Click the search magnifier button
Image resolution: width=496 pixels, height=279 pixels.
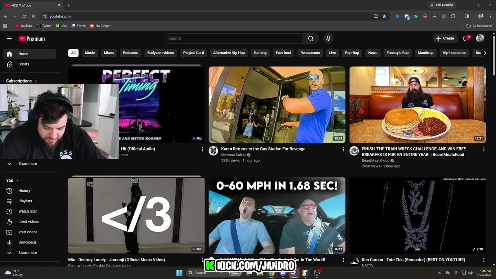311,38
